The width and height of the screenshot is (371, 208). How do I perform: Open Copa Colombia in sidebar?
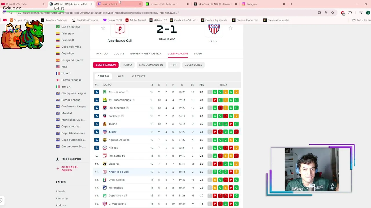pos(71,47)
